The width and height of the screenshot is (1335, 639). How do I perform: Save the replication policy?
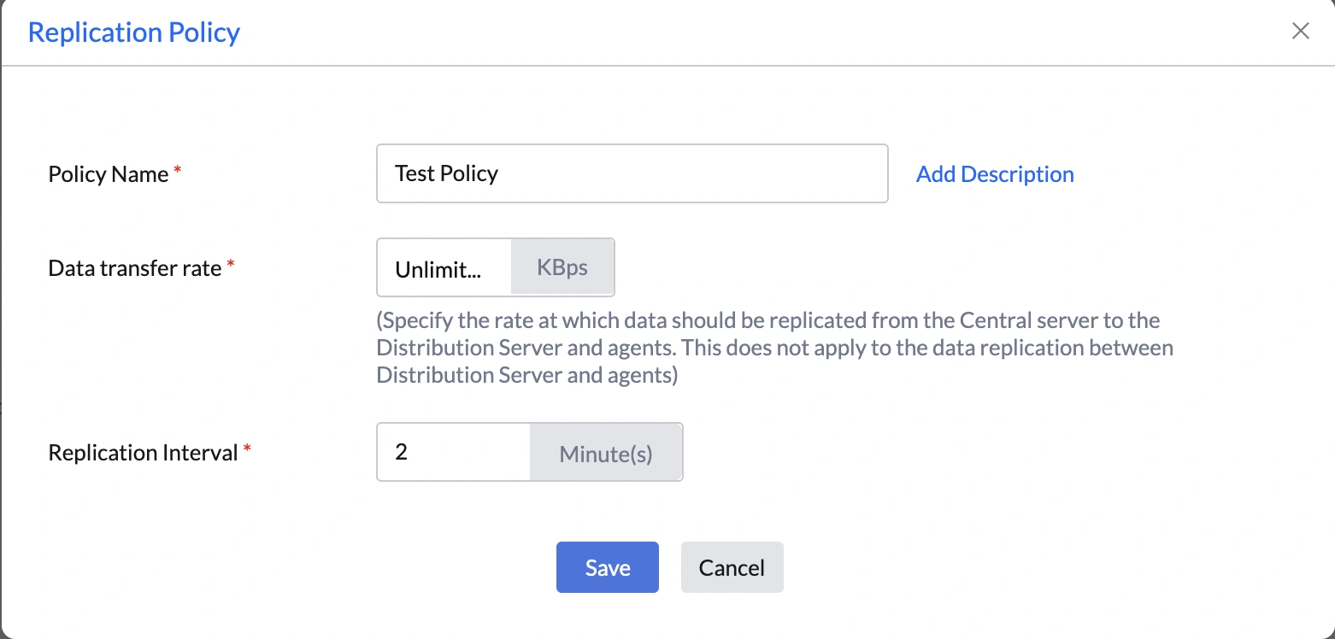click(607, 566)
